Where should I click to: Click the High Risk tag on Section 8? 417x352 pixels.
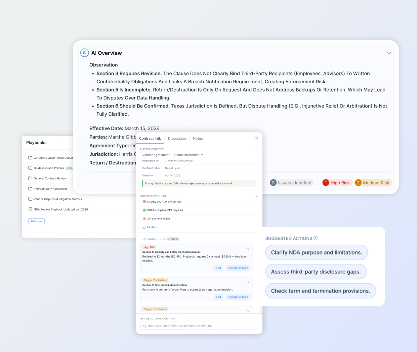149,247
